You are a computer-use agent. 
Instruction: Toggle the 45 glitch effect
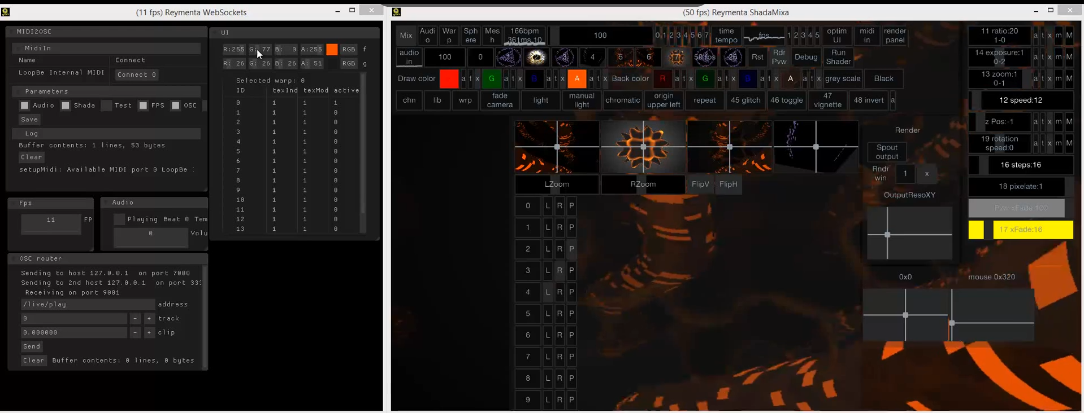(x=745, y=100)
